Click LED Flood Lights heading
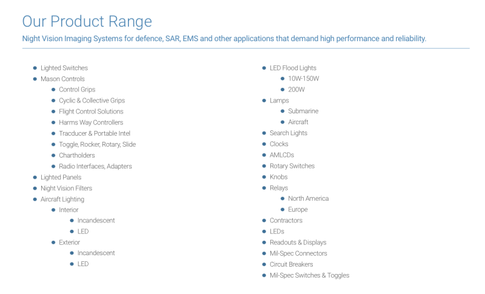485x294 pixels. (x=293, y=68)
